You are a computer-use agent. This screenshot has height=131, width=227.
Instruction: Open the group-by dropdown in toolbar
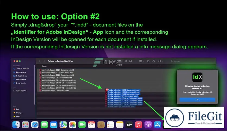pyautogui.click(x=141, y=61)
